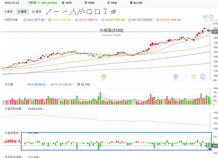
Task: Click the MV20 37,124.55 value
Action: 62,84
